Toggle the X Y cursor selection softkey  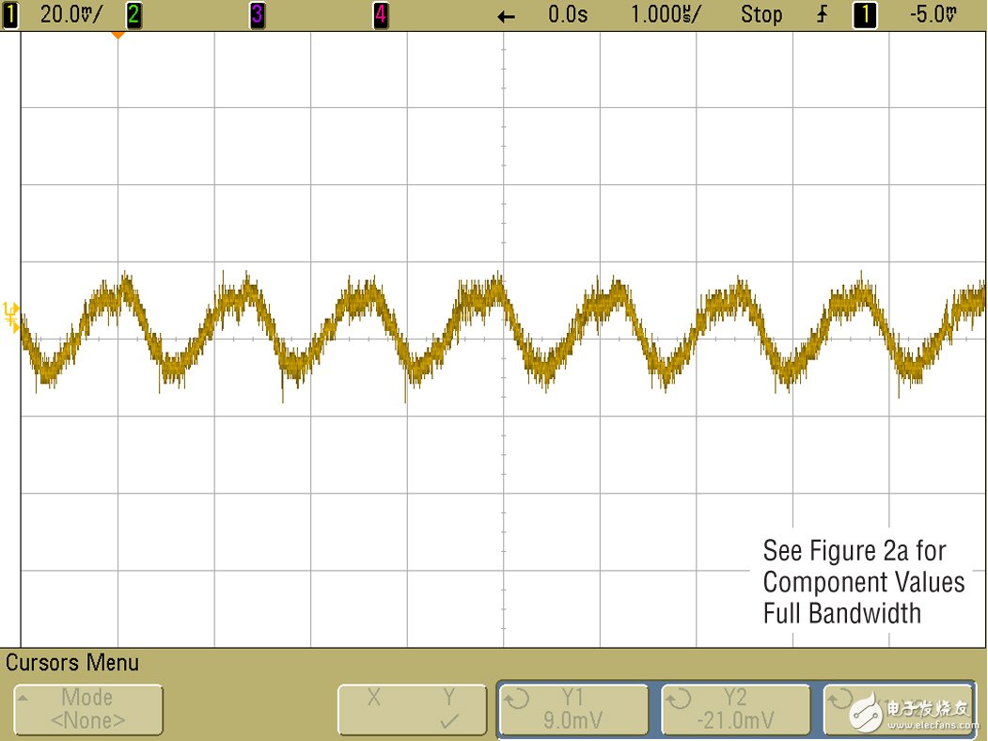pos(414,709)
